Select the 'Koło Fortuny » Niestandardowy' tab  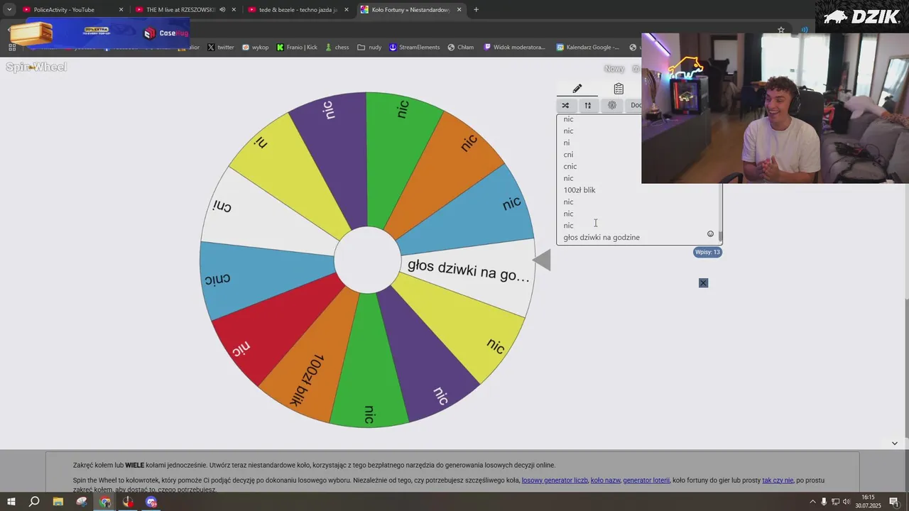click(x=410, y=10)
